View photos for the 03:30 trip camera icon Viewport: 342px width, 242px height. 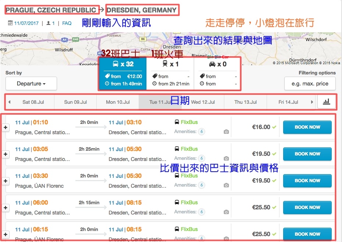coord(226,185)
